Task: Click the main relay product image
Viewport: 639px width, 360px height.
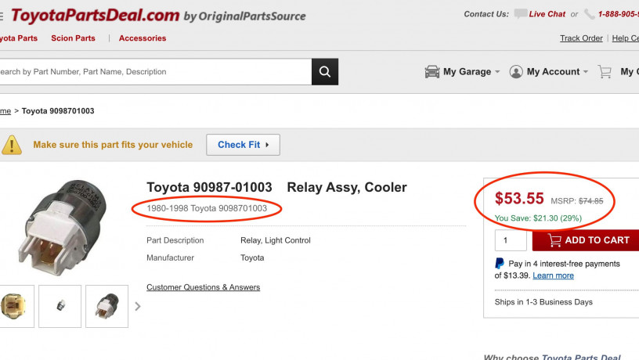Action: click(x=62, y=228)
